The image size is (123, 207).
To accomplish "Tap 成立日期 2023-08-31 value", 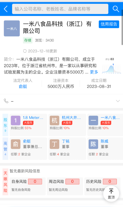I will [x=99, y=86].
